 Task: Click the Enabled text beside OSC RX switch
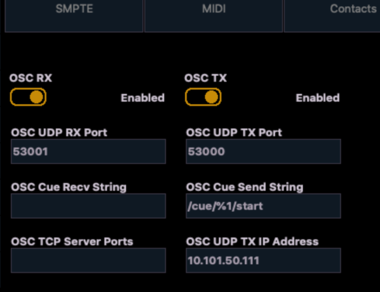pyautogui.click(x=142, y=98)
